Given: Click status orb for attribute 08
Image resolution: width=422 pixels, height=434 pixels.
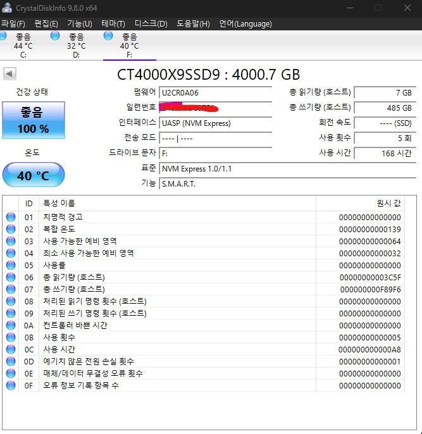Looking at the screenshot, I should click(x=11, y=301).
